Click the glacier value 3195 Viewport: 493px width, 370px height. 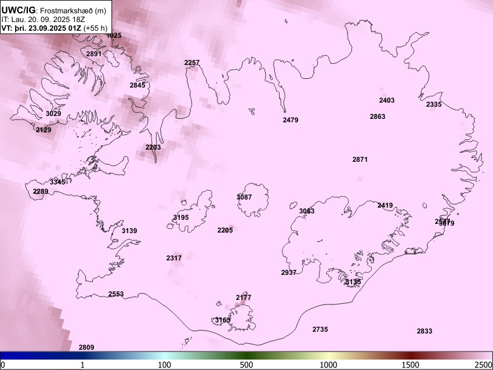181,217
